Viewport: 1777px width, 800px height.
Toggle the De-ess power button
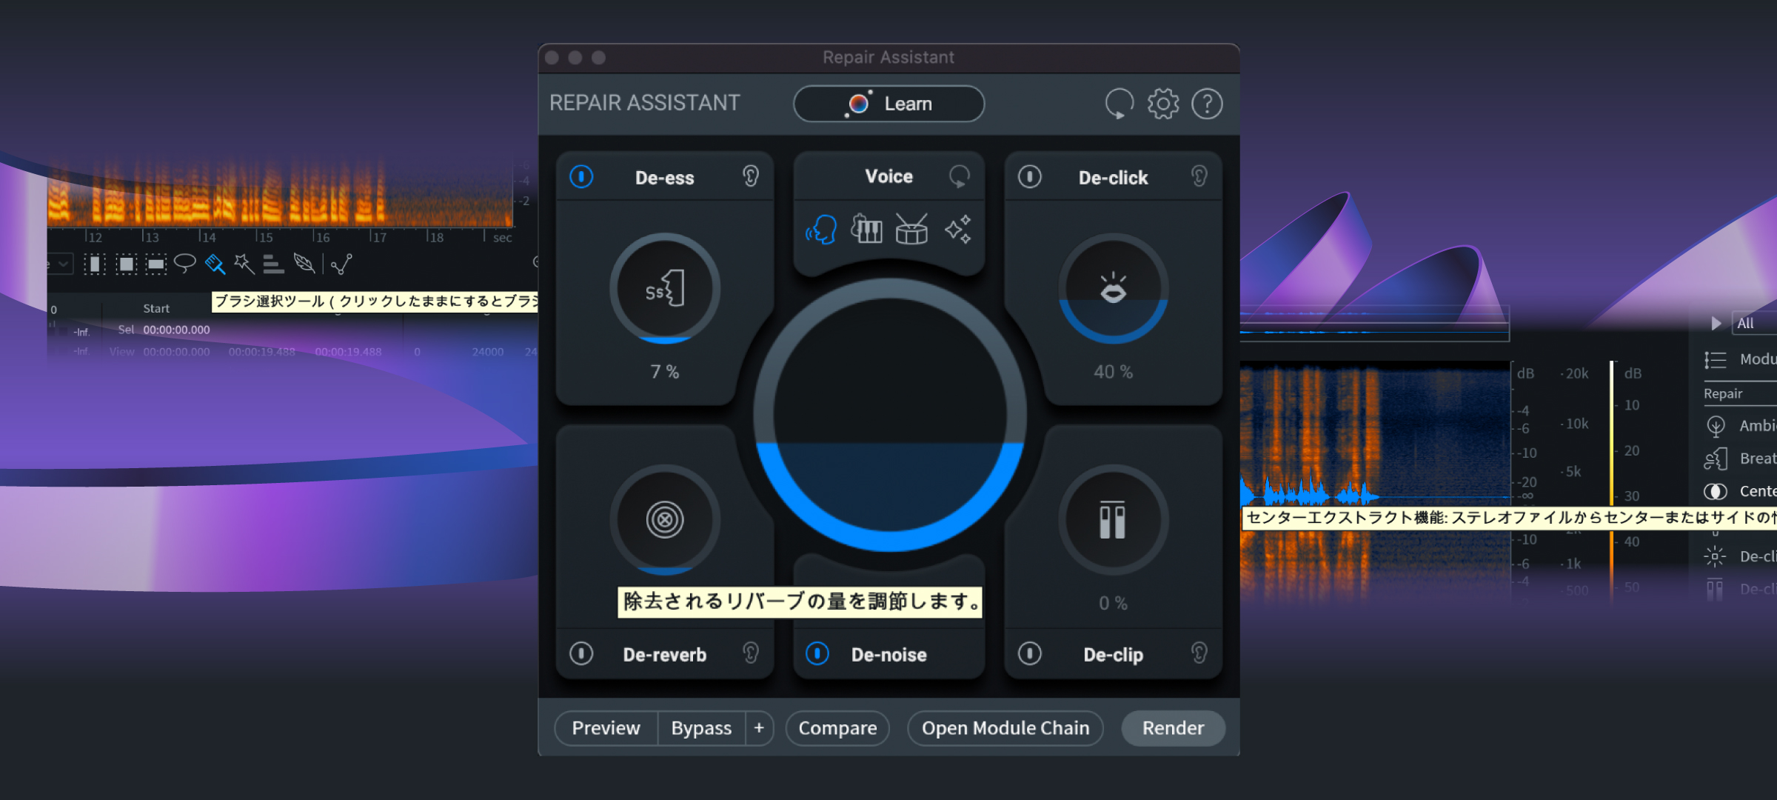(581, 177)
